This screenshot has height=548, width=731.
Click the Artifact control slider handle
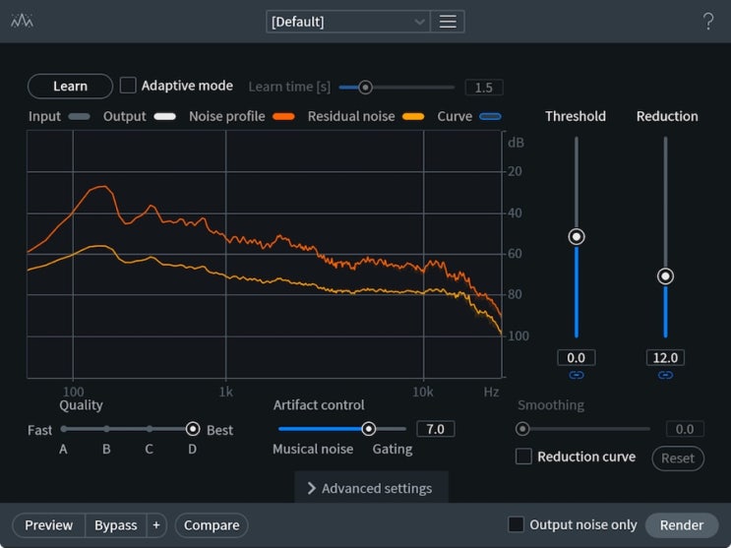click(368, 429)
